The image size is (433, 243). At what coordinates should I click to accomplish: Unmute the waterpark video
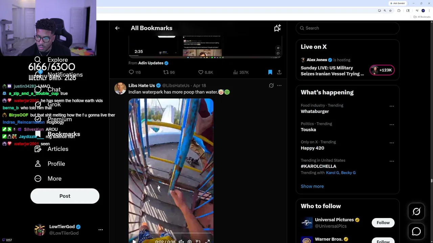coord(181,241)
